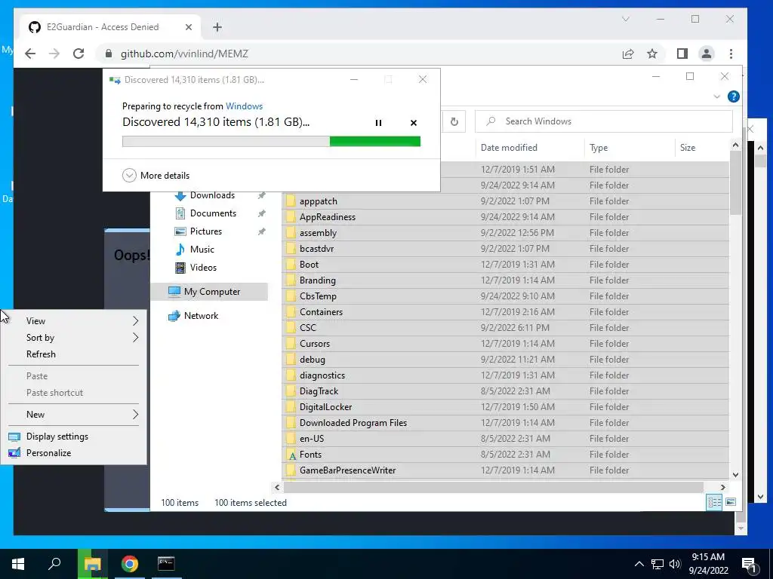Click the Search Windows field
The width and height of the screenshot is (773, 579).
604,121
